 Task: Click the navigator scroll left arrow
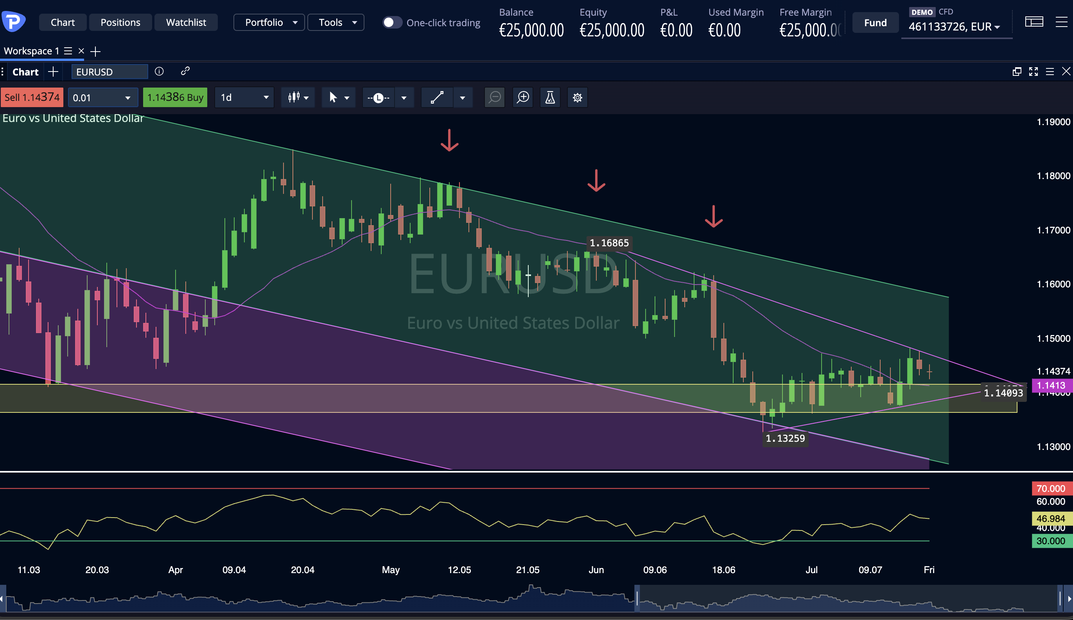point(2,598)
